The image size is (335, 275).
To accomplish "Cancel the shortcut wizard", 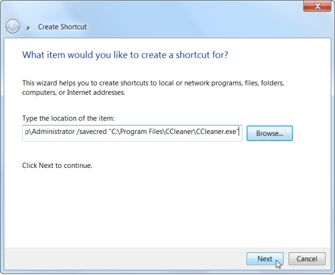I will point(307,259).
